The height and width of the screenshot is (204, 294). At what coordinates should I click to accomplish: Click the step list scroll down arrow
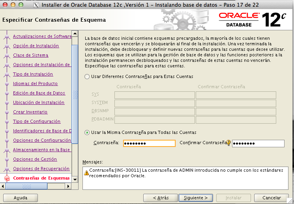coord(75,180)
